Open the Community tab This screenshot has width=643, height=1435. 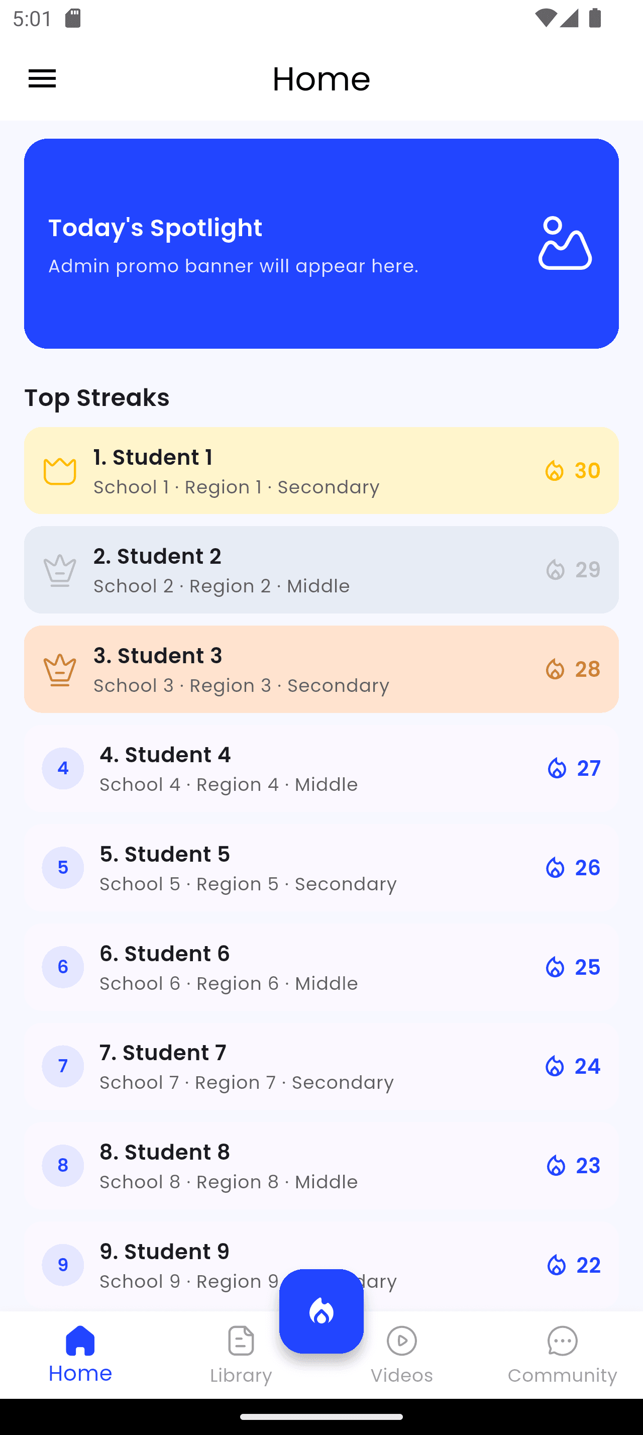562,1354
